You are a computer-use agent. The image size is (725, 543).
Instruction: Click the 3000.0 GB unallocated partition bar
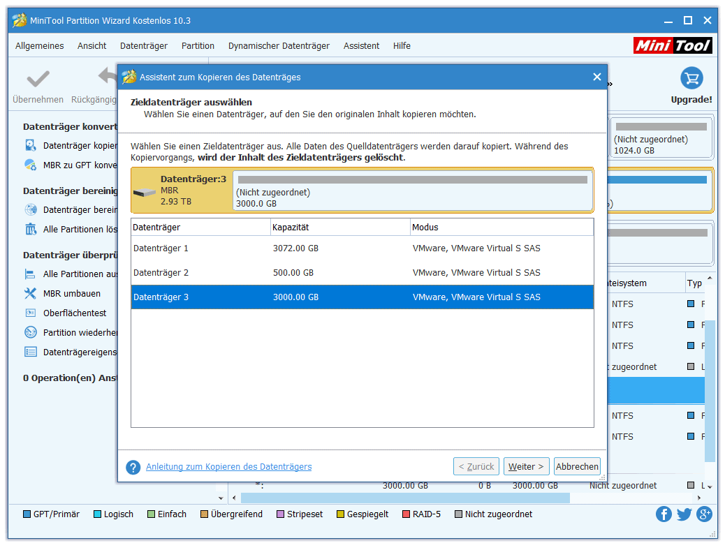(412, 191)
